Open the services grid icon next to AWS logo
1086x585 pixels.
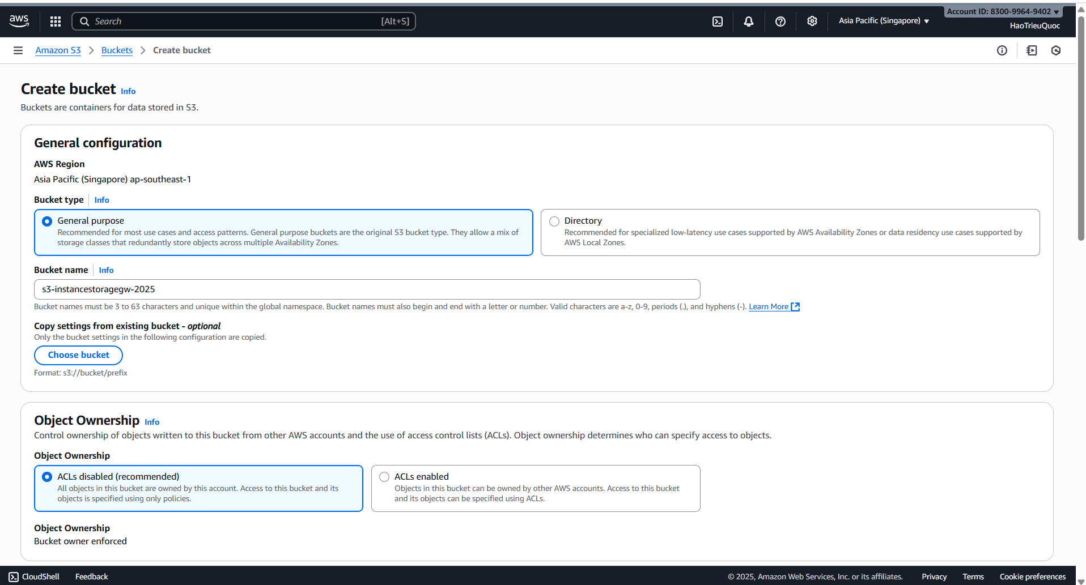55,21
